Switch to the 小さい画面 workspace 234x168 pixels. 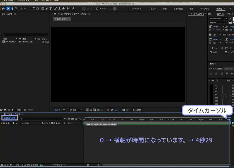[178, 9]
